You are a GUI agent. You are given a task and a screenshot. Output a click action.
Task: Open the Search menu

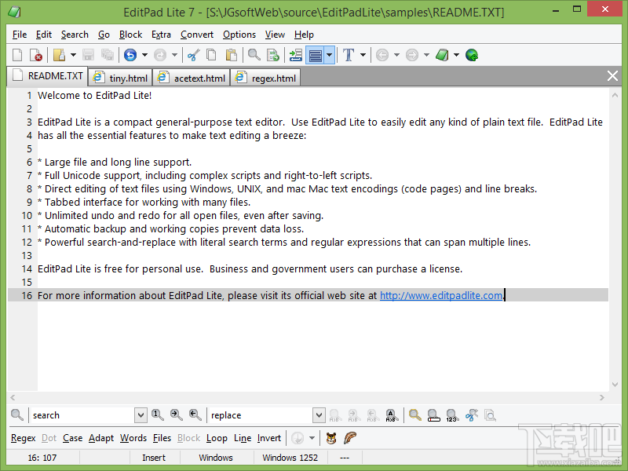[x=75, y=35]
